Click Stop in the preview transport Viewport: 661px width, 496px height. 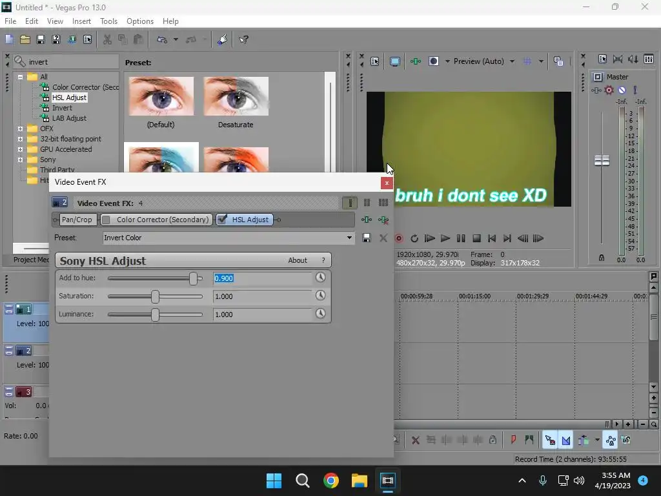click(x=476, y=239)
